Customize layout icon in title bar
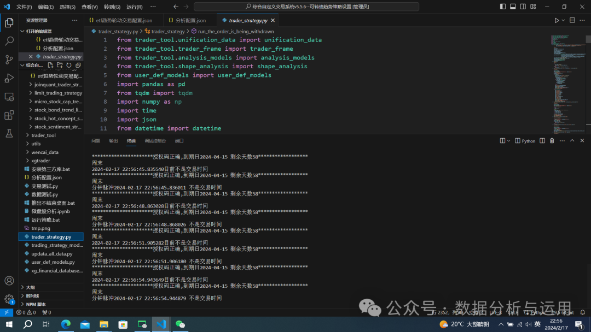The height and width of the screenshot is (332, 591). (x=533, y=7)
